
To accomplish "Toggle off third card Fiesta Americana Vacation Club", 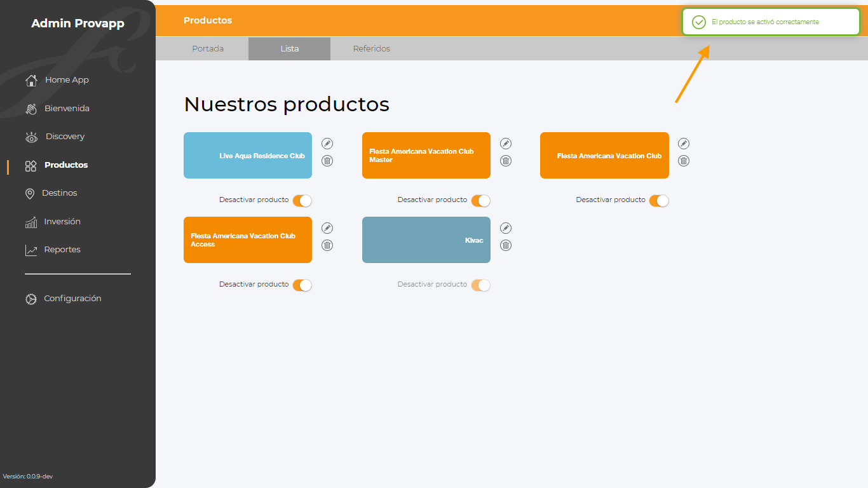I will tap(659, 201).
